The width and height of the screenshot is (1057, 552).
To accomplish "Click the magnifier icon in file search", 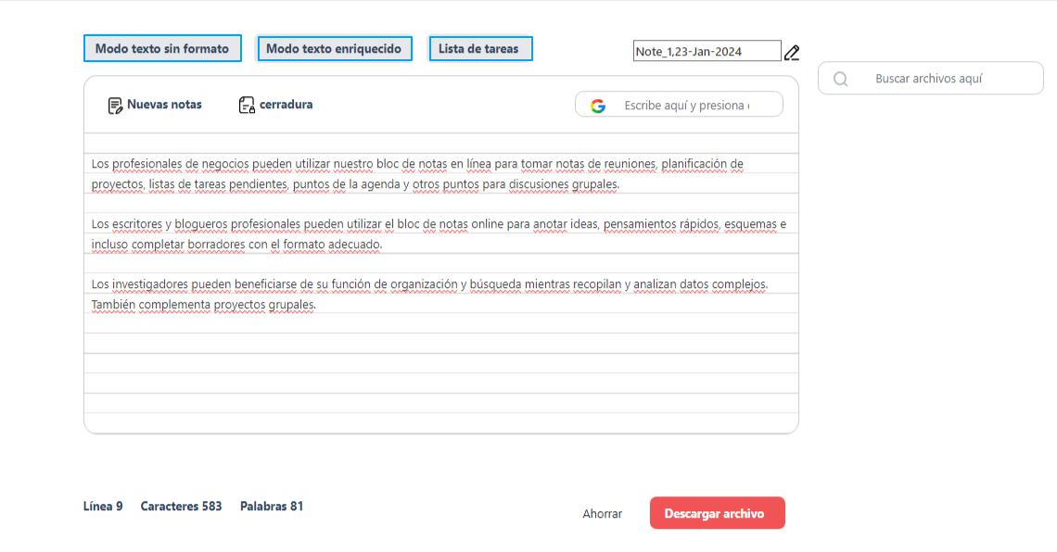I will 841,80.
